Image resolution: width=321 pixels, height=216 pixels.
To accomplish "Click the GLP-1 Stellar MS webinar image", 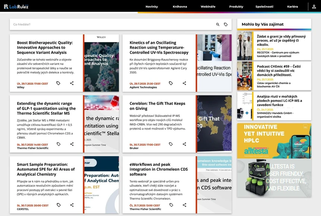I will tap(101, 124).
